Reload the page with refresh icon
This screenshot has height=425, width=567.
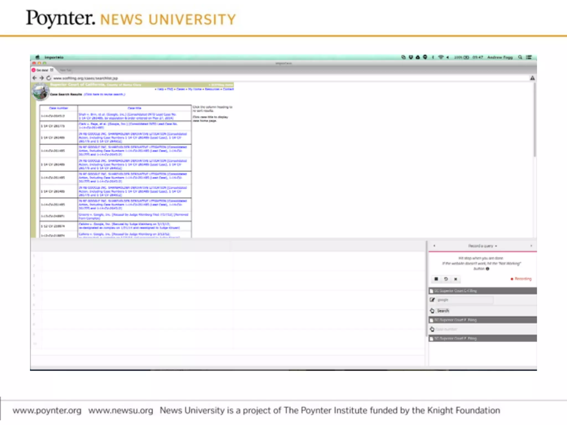pos(49,78)
